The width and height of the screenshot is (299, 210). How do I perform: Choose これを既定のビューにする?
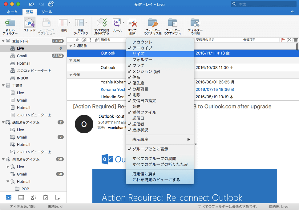point(160,180)
